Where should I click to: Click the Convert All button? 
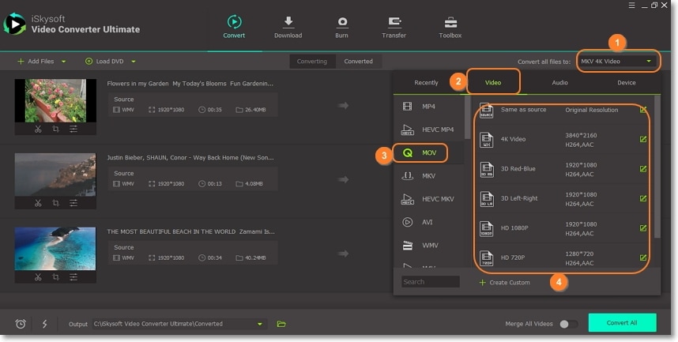(x=622, y=323)
